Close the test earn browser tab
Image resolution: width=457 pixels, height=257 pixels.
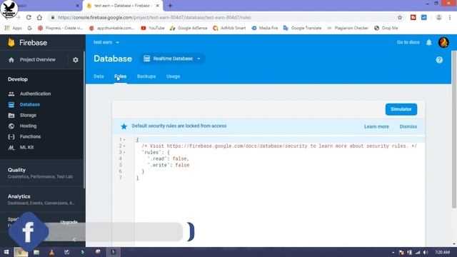point(157,6)
